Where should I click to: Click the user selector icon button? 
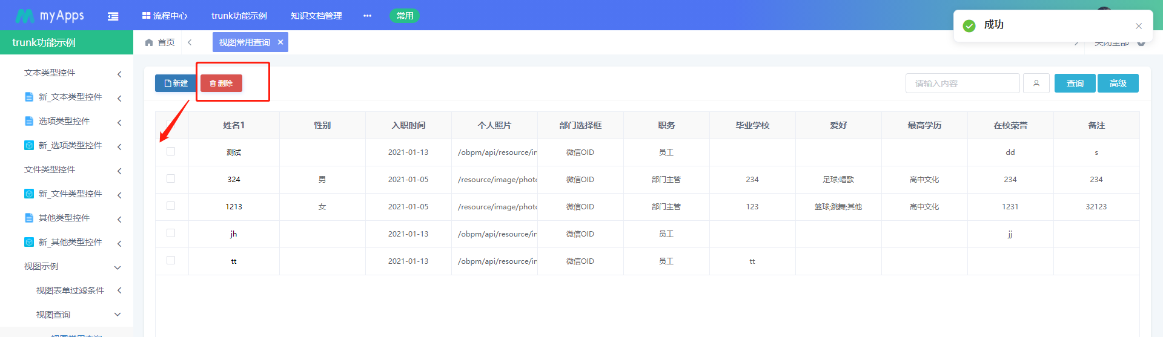[1036, 83]
